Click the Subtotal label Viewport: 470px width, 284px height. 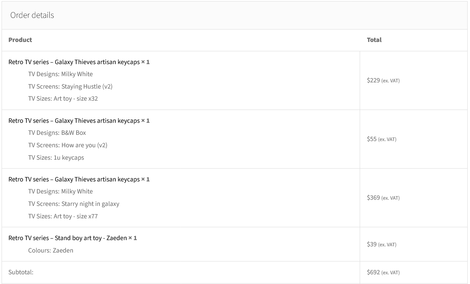click(x=21, y=272)
